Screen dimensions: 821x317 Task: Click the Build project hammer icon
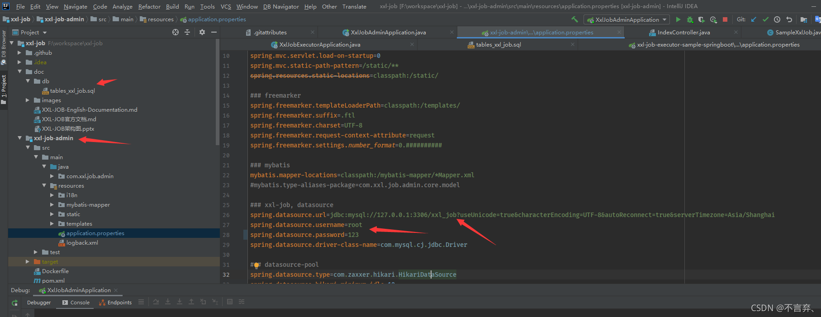point(574,19)
